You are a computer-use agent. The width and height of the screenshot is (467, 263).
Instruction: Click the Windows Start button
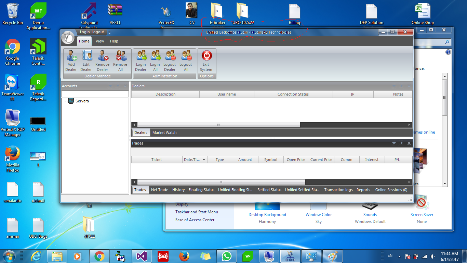click(9, 256)
